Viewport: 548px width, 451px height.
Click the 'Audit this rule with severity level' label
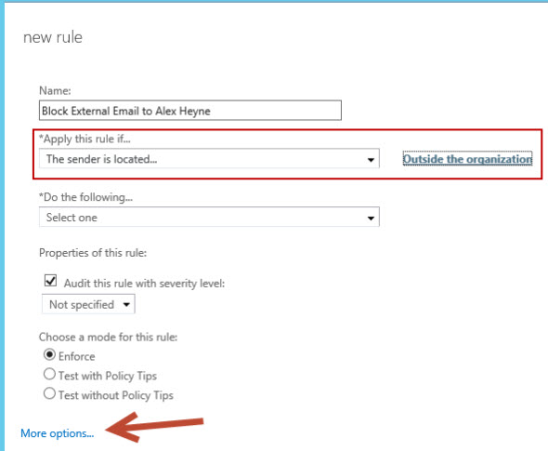click(x=144, y=283)
